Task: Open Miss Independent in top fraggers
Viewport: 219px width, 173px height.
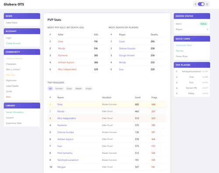Action: click(x=67, y=118)
